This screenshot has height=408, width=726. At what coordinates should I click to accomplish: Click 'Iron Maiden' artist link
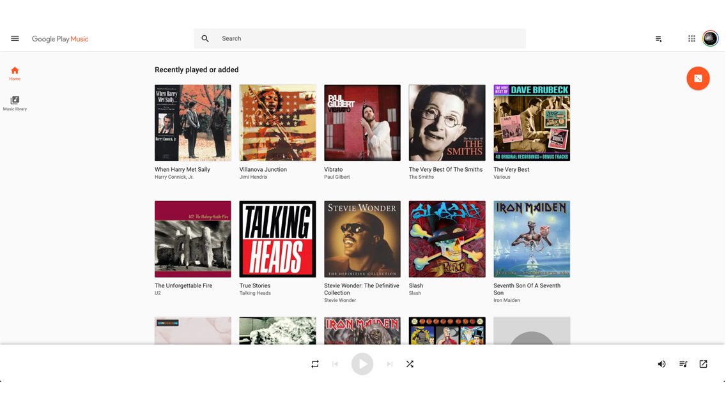[507, 301]
